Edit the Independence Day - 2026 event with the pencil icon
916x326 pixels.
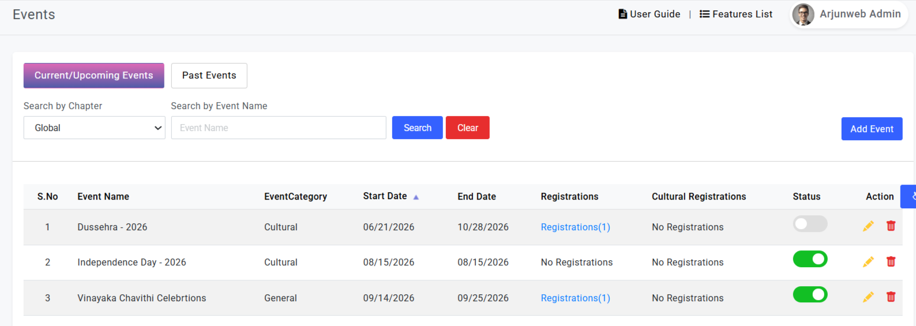point(868,262)
